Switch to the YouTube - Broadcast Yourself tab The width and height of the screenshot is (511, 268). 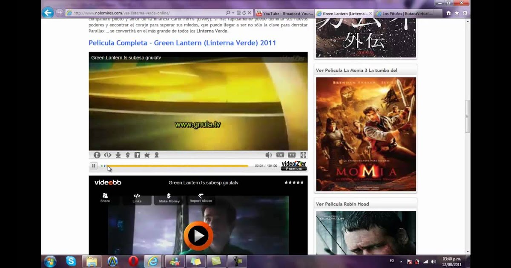point(284,14)
